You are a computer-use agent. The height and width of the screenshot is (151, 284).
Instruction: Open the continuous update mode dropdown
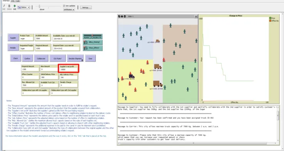[69, 10]
